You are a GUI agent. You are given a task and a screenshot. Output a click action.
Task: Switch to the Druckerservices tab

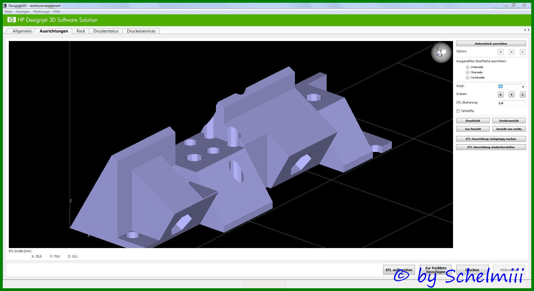141,31
